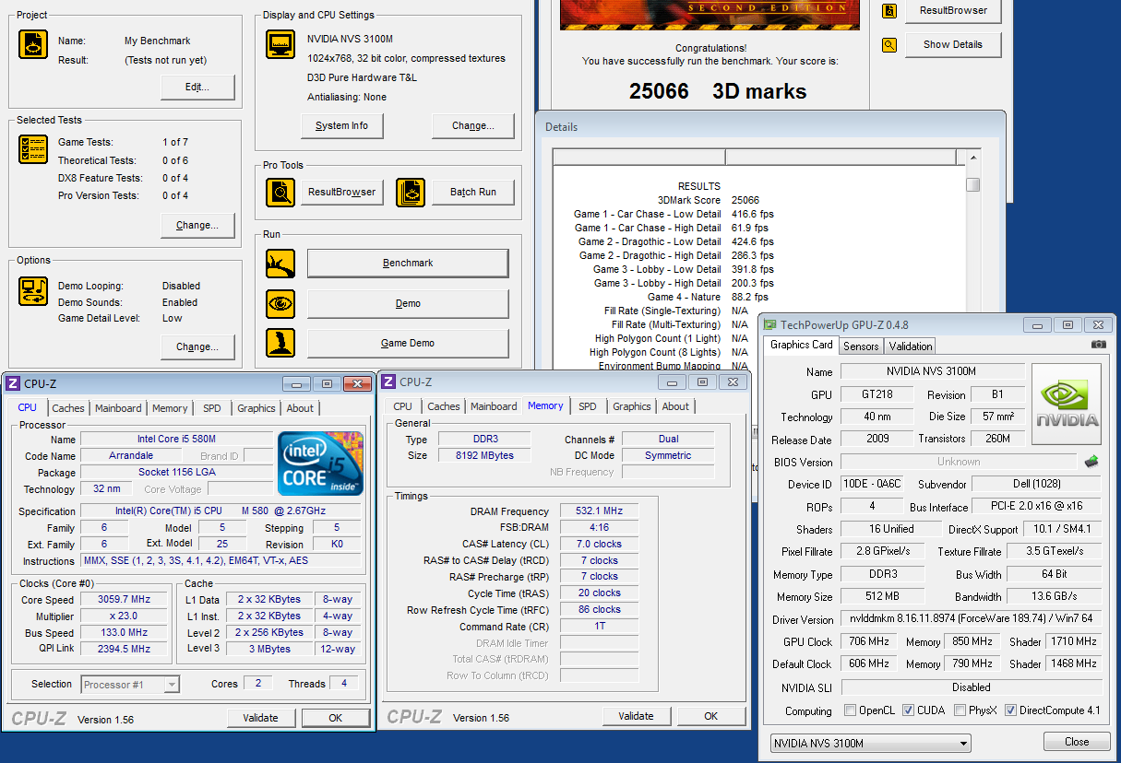1121x763 pixels.
Task: Click the Game Demo joystick icon
Action: [x=280, y=343]
